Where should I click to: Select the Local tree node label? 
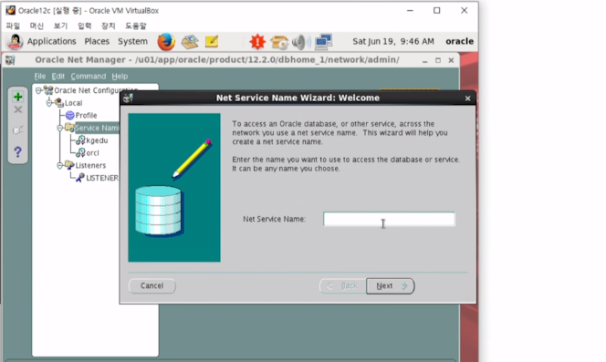point(73,103)
